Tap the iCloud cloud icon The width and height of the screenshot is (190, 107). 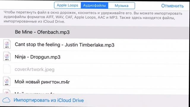(x=6, y=100)
